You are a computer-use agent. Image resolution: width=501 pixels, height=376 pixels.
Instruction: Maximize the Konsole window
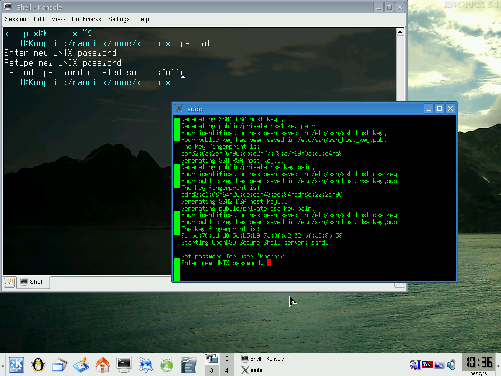tap(389, 7)
